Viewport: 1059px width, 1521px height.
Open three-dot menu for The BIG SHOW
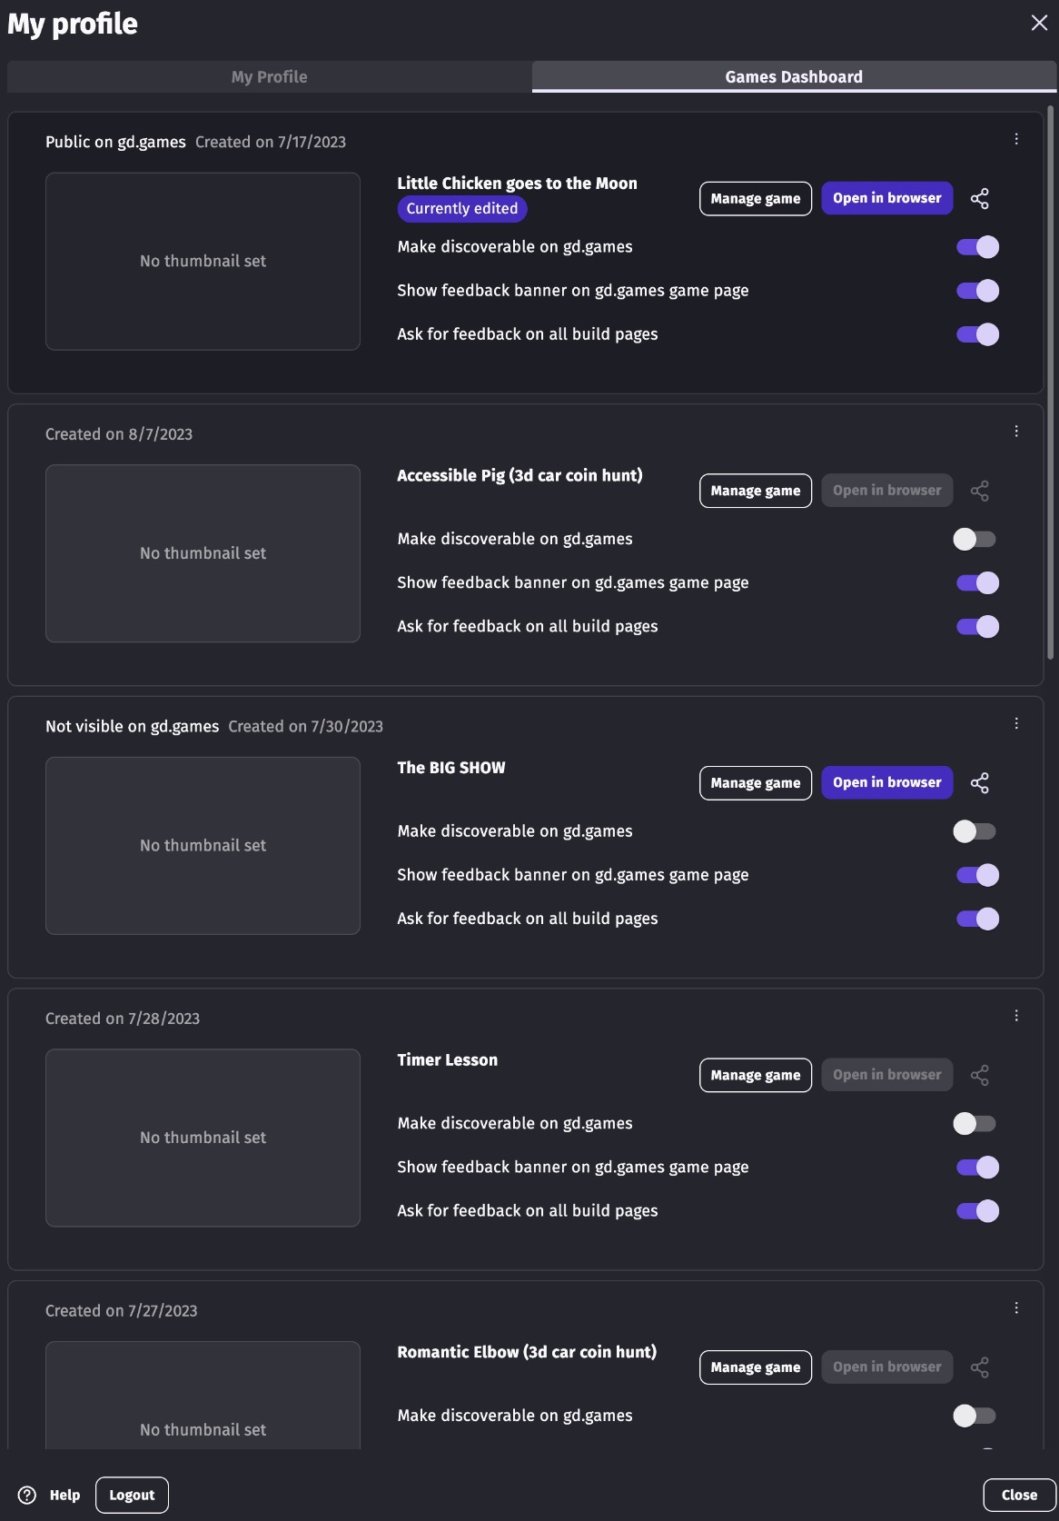pyautogui.click(x=1016, y=723)
